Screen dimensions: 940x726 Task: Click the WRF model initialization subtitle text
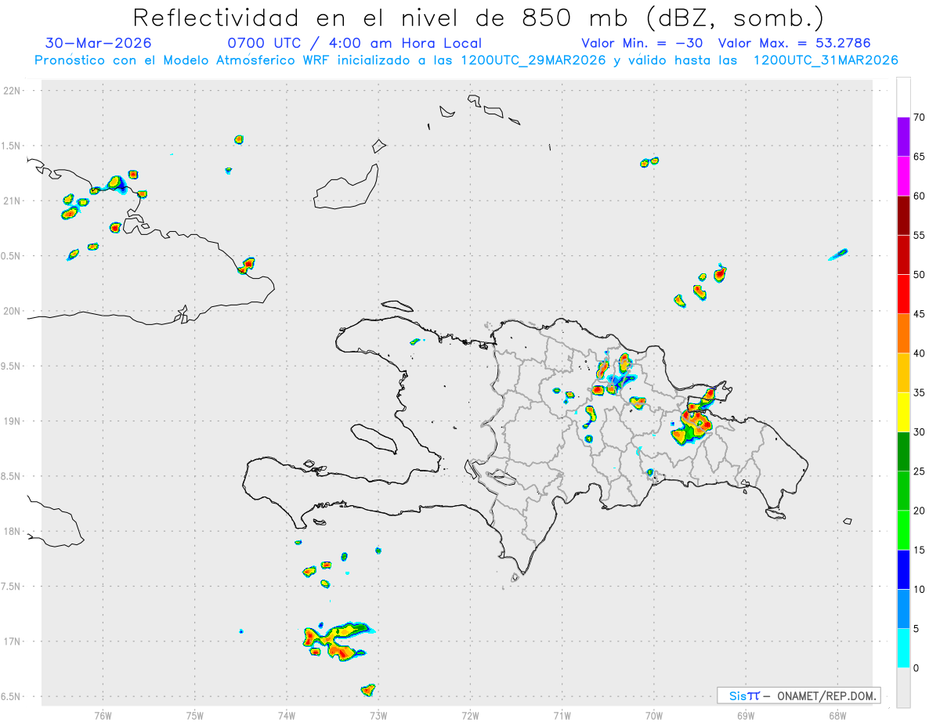pos(466,60)
